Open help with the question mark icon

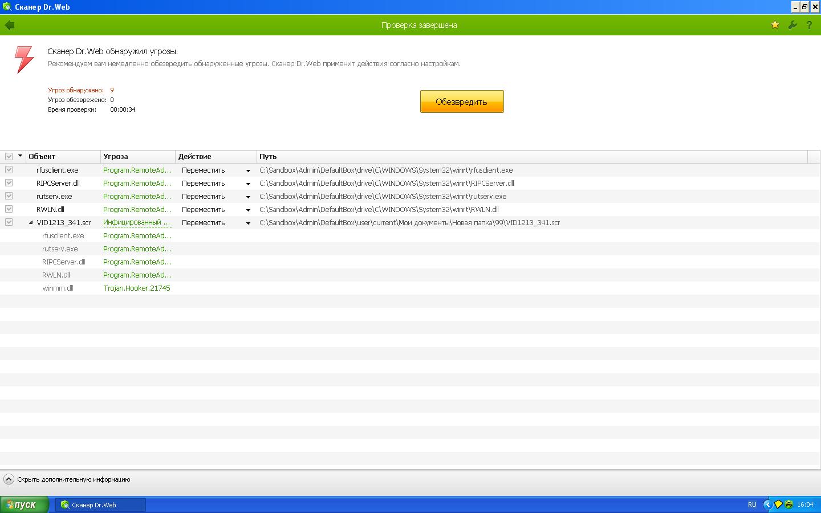tap(809, 25)
